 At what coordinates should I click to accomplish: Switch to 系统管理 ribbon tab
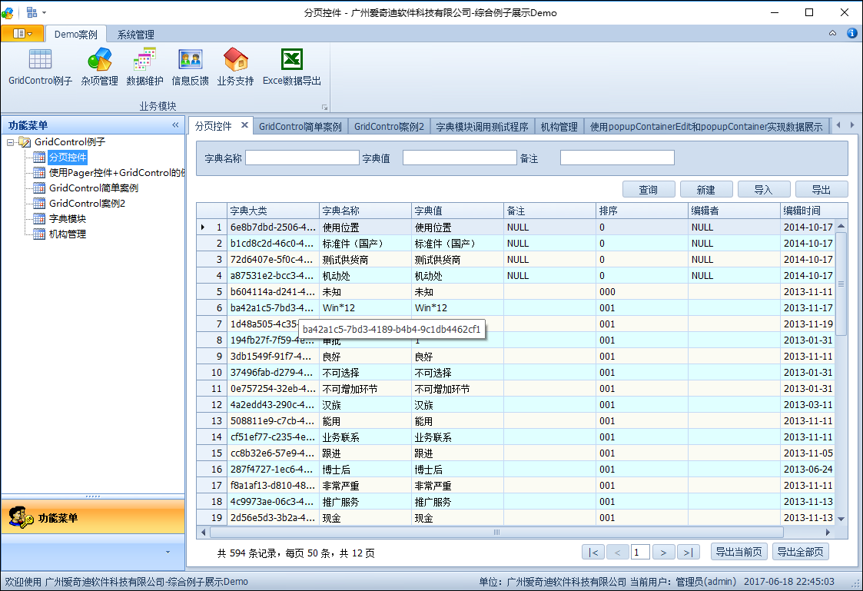[x=135, y=34]
